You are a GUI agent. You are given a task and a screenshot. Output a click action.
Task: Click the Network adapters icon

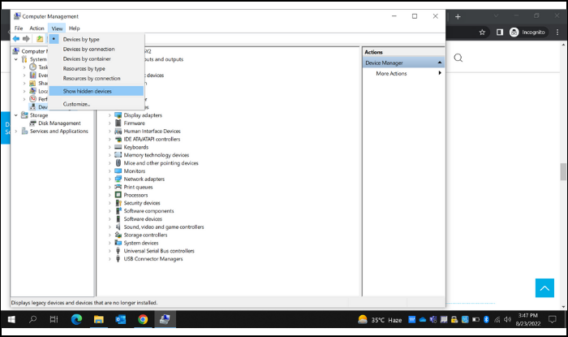click(x=118, y=179)
